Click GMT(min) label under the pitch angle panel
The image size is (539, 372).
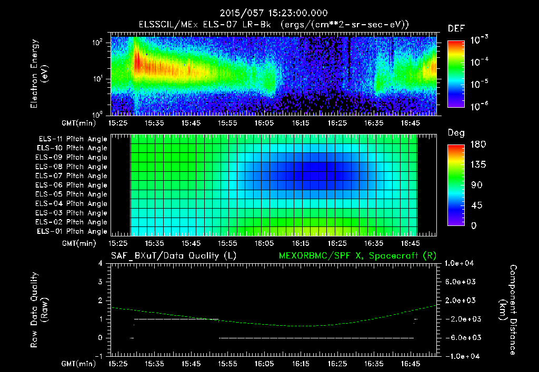(78, 243)
